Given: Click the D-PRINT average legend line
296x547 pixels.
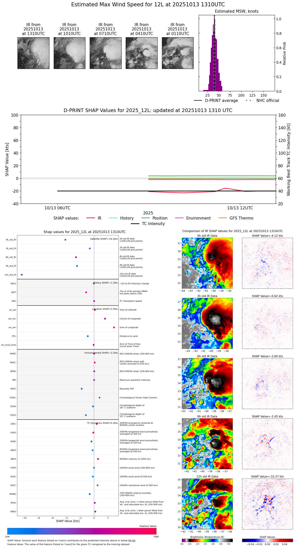Looking at the screenshot, I should point(198,101).
